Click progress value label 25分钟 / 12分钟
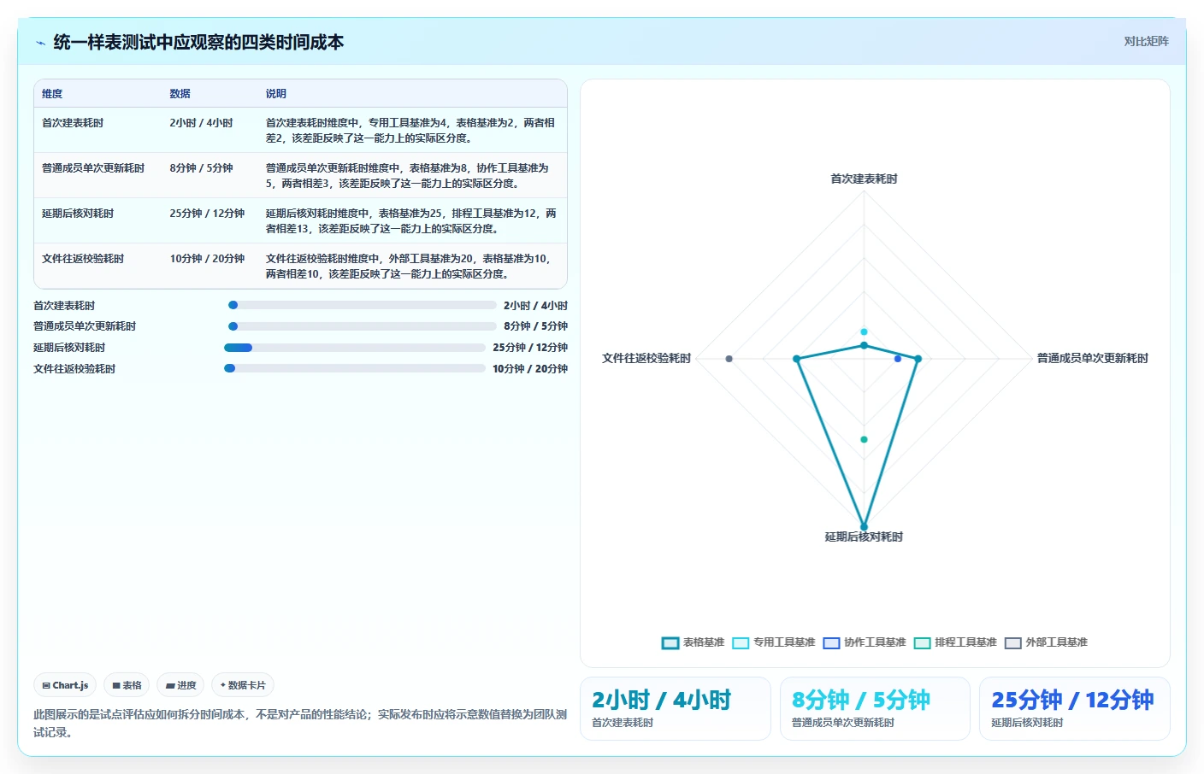 [530, 348]
